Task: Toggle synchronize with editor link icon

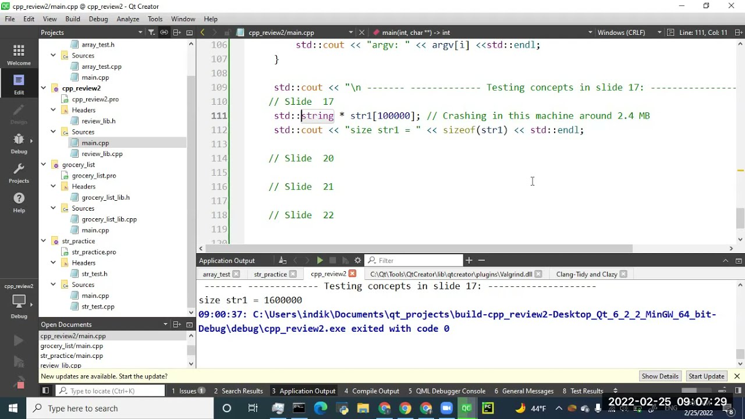Action: [164, 33]
